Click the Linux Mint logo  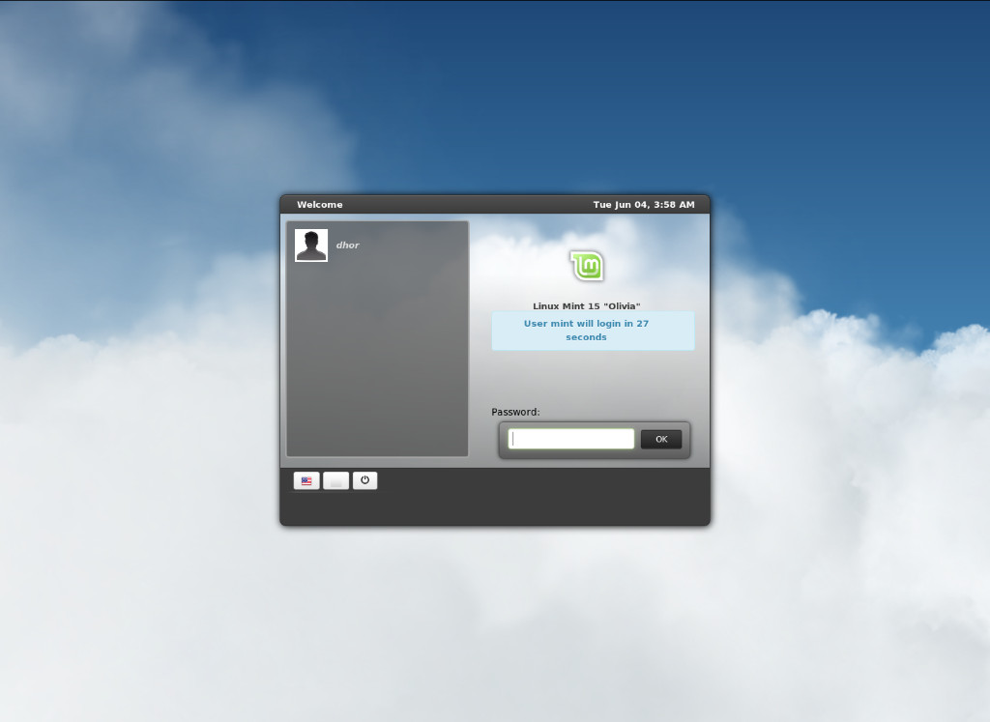coord(587,266)
